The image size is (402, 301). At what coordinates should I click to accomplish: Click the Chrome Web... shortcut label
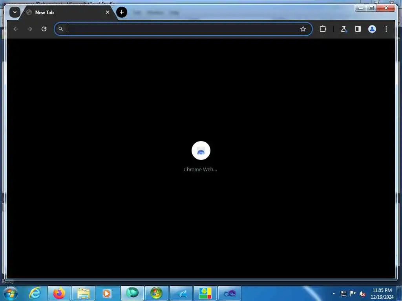[200, 169]
